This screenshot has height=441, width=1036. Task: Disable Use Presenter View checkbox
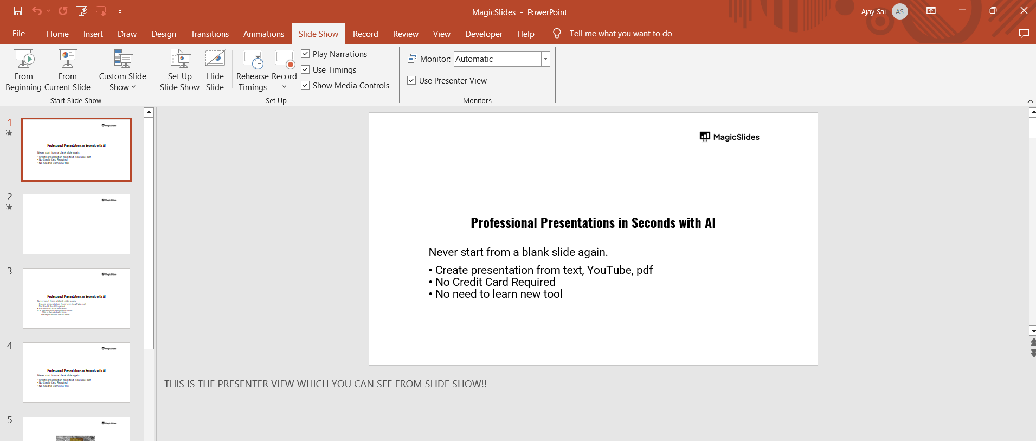(411, 80)
